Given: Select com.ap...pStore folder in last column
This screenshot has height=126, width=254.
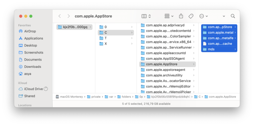Looking at the screenshot, I should pos(219,27).
